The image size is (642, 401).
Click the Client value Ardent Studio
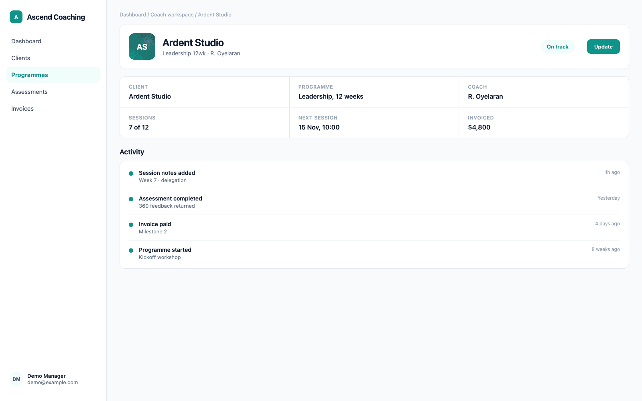coord(150,96)
